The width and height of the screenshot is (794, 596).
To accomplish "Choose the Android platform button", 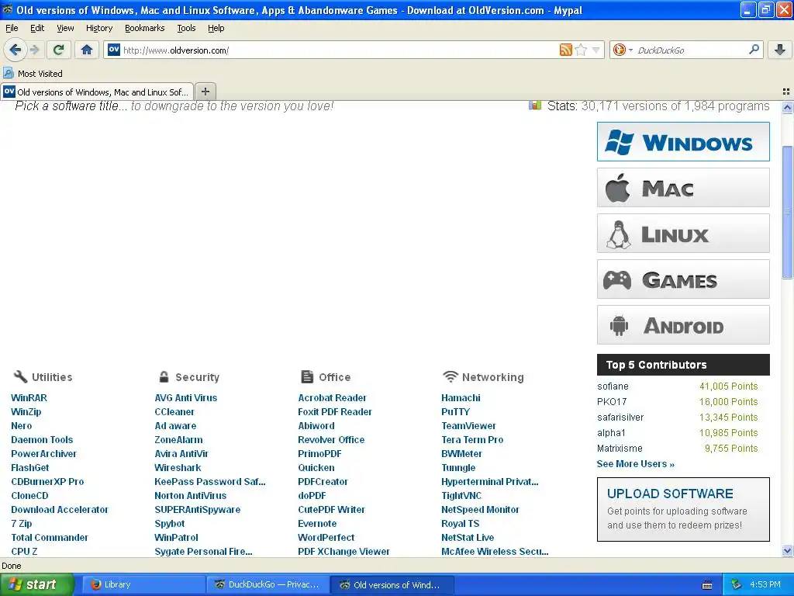I will (x=683, y=325).
